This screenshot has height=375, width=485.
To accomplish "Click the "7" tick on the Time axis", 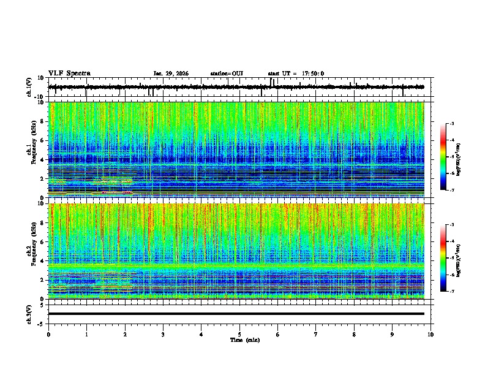I will point(316,334).
